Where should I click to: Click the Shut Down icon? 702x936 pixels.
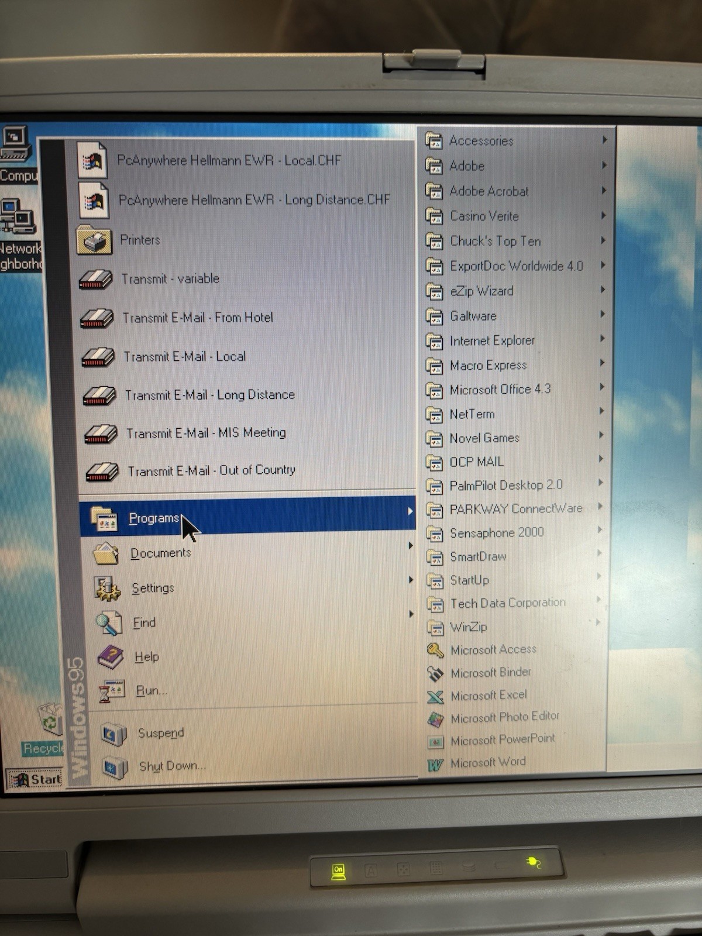click(x=115, y=767)
